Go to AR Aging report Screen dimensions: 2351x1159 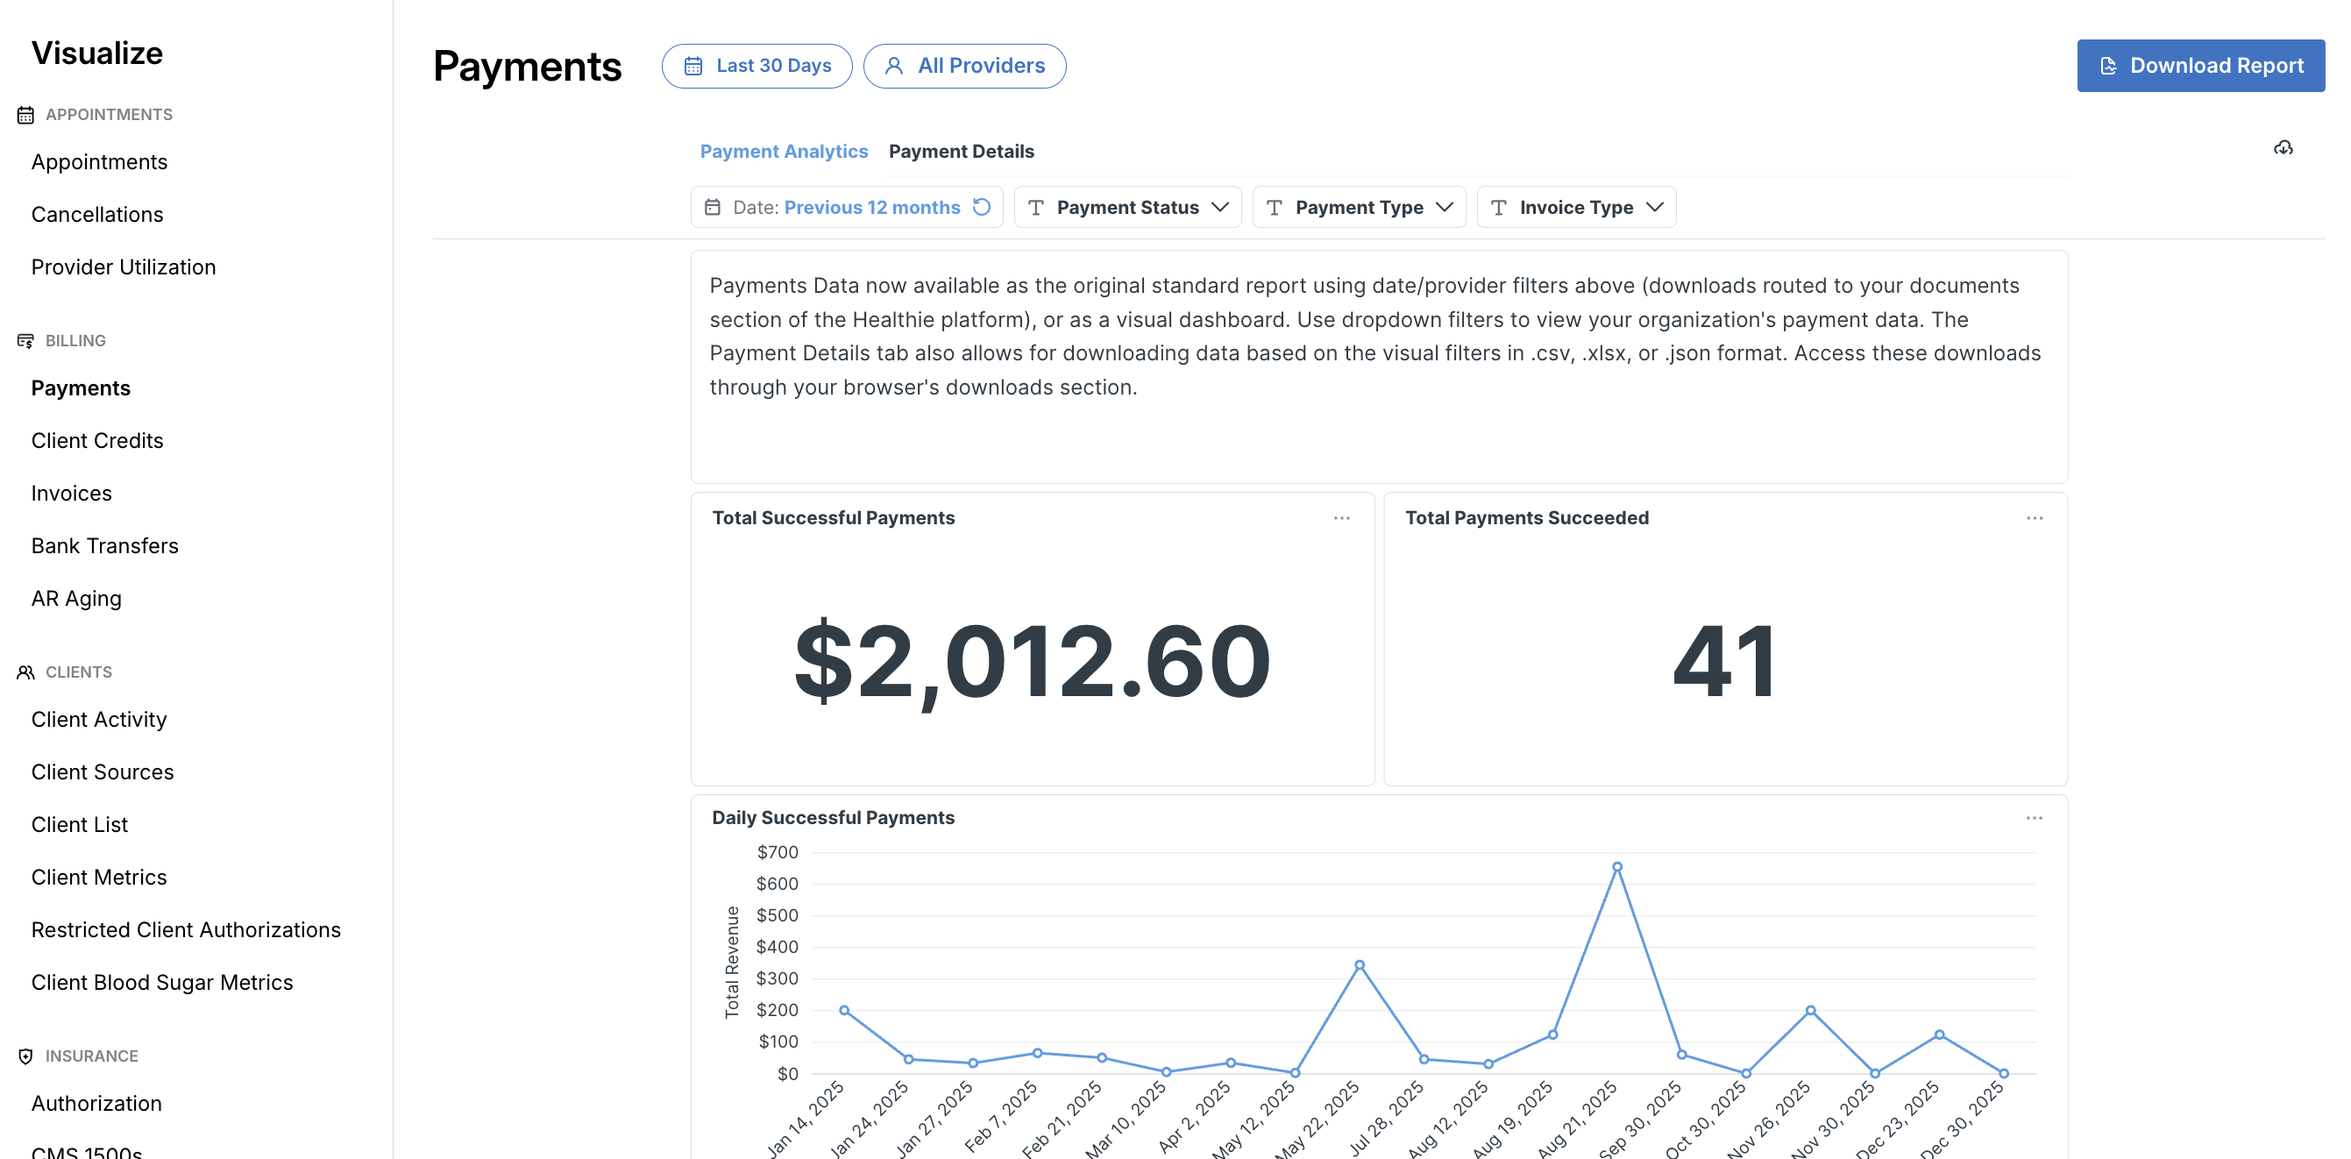click(x=75, y=599)
